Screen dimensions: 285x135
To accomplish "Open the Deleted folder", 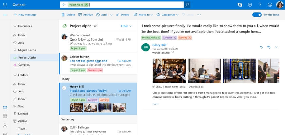I will tap(21, 114).
